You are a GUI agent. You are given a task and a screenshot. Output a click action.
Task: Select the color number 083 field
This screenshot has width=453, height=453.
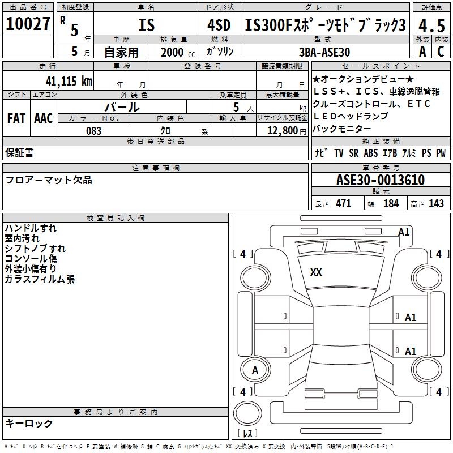(93, 131)
